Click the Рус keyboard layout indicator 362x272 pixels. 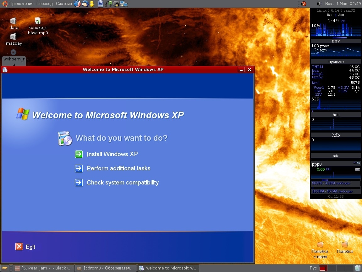coord(313,268)
